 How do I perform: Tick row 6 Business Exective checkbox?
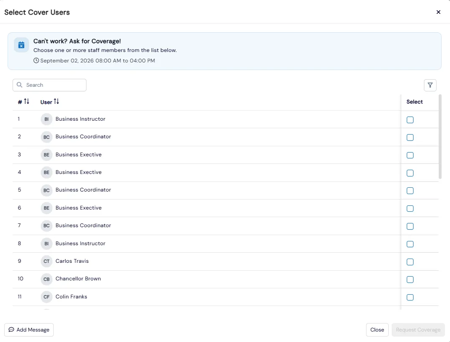pyautogui.click(x=410, y=209)
